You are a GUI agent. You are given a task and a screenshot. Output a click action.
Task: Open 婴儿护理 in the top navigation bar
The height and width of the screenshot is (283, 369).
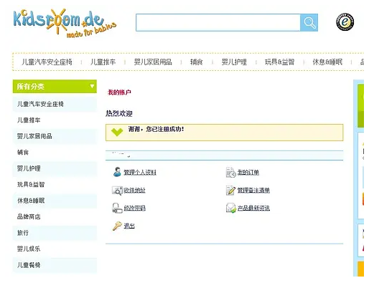point(234,62)
